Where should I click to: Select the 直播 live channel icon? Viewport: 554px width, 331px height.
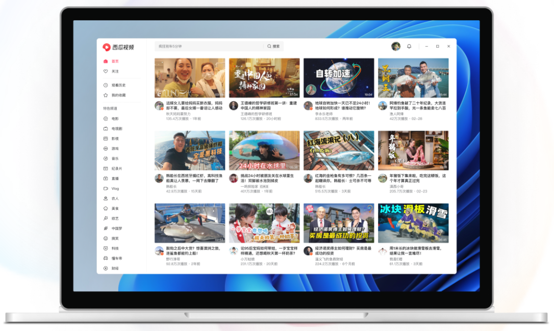[105, 179]
